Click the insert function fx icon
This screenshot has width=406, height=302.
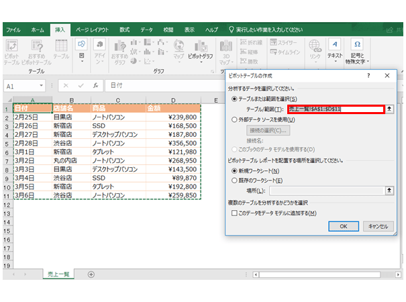click(x=96, y=86)
